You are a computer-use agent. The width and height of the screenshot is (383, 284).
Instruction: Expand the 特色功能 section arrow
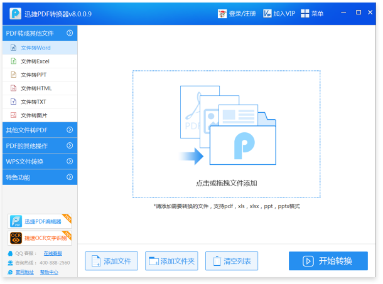(70, 177)
